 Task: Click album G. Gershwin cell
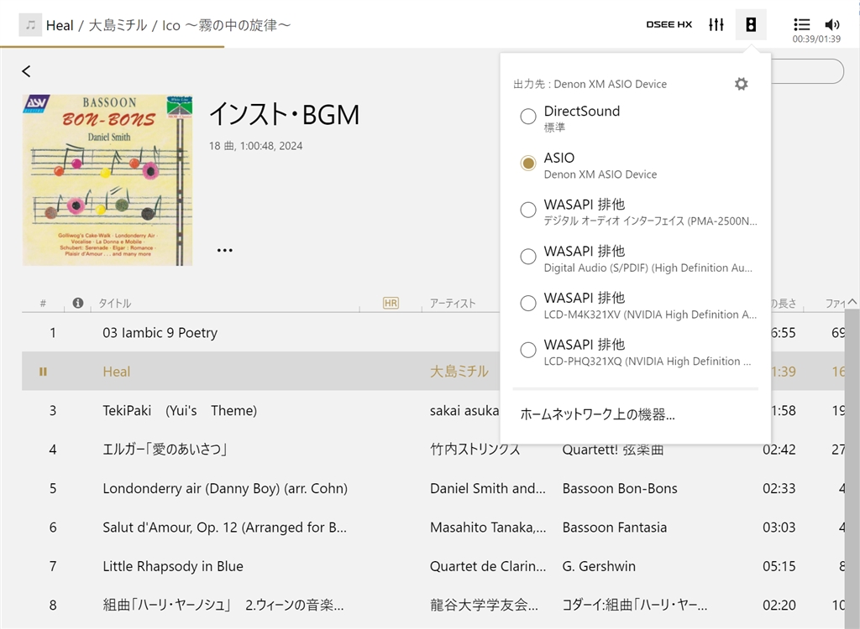(599, 566)
